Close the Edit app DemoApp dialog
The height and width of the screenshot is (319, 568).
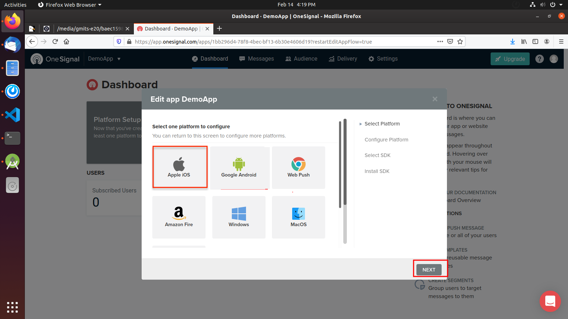click(435, 99)
